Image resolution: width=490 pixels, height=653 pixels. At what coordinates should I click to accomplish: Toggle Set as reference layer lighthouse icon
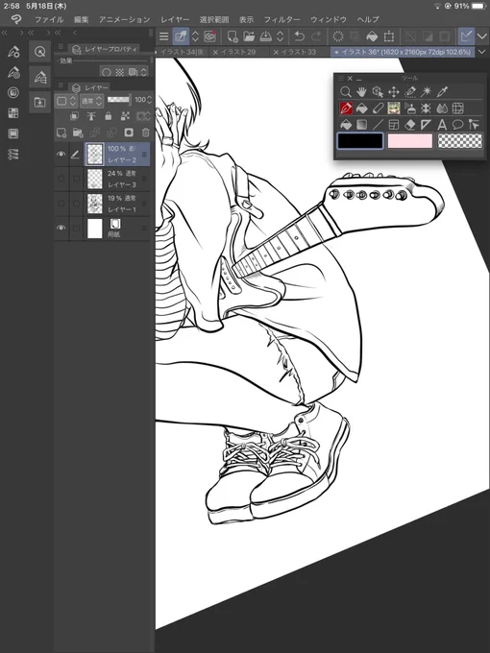pos(91,116)
